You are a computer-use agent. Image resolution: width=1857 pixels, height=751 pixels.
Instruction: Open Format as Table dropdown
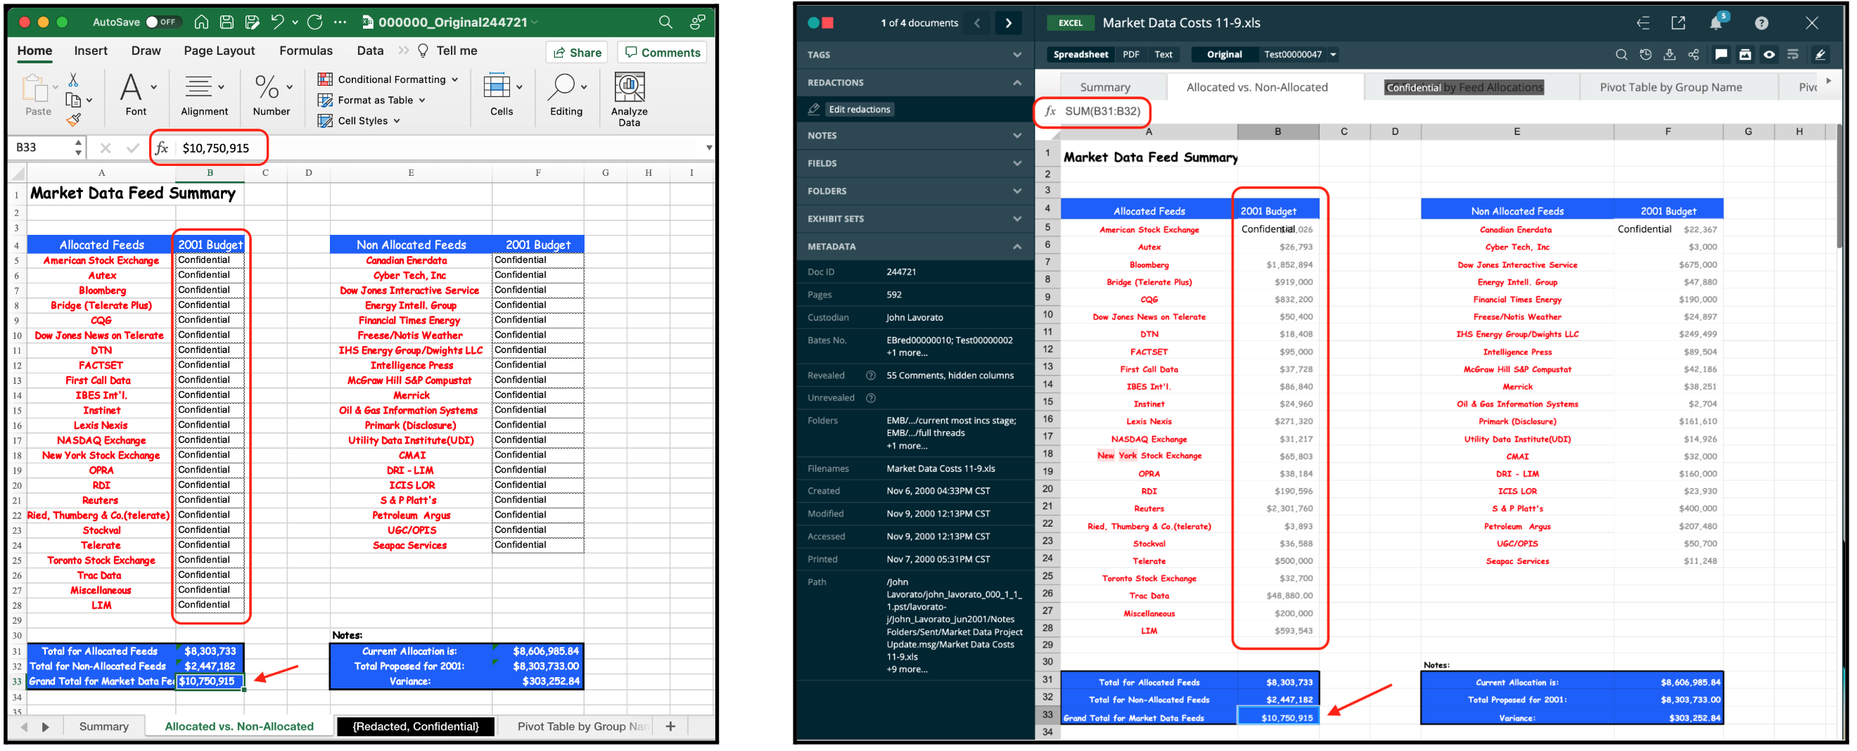click(372, 100)
